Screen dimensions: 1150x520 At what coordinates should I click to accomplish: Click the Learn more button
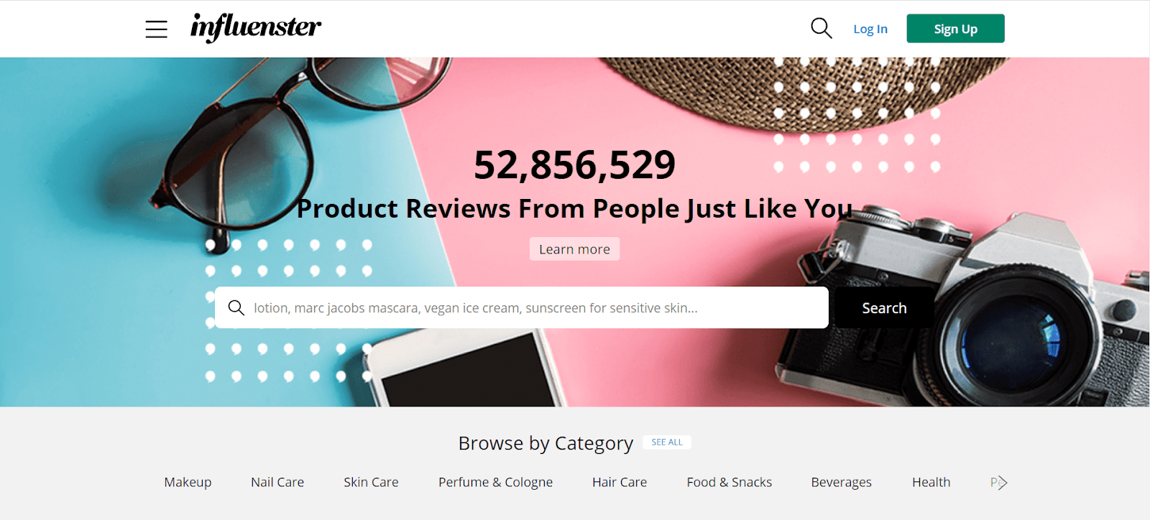(574, 249)
